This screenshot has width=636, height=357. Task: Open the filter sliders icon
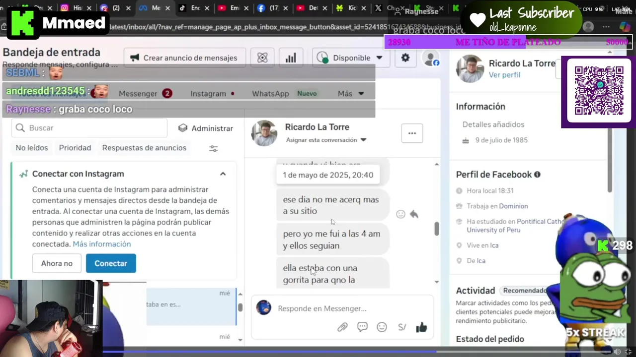pyautogui.click(x=214, y=148)
